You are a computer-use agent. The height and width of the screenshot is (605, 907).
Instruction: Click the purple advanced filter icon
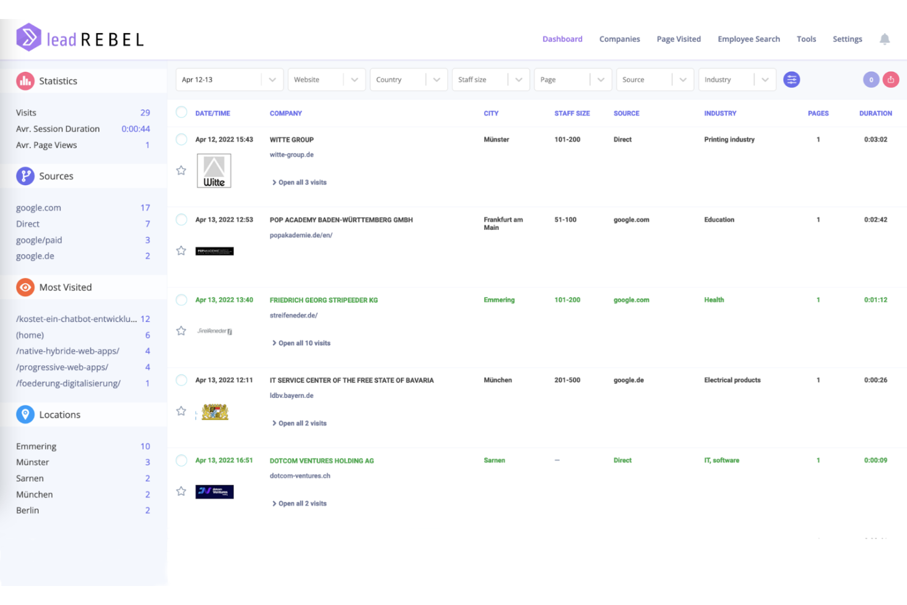[x=792, y=80]
